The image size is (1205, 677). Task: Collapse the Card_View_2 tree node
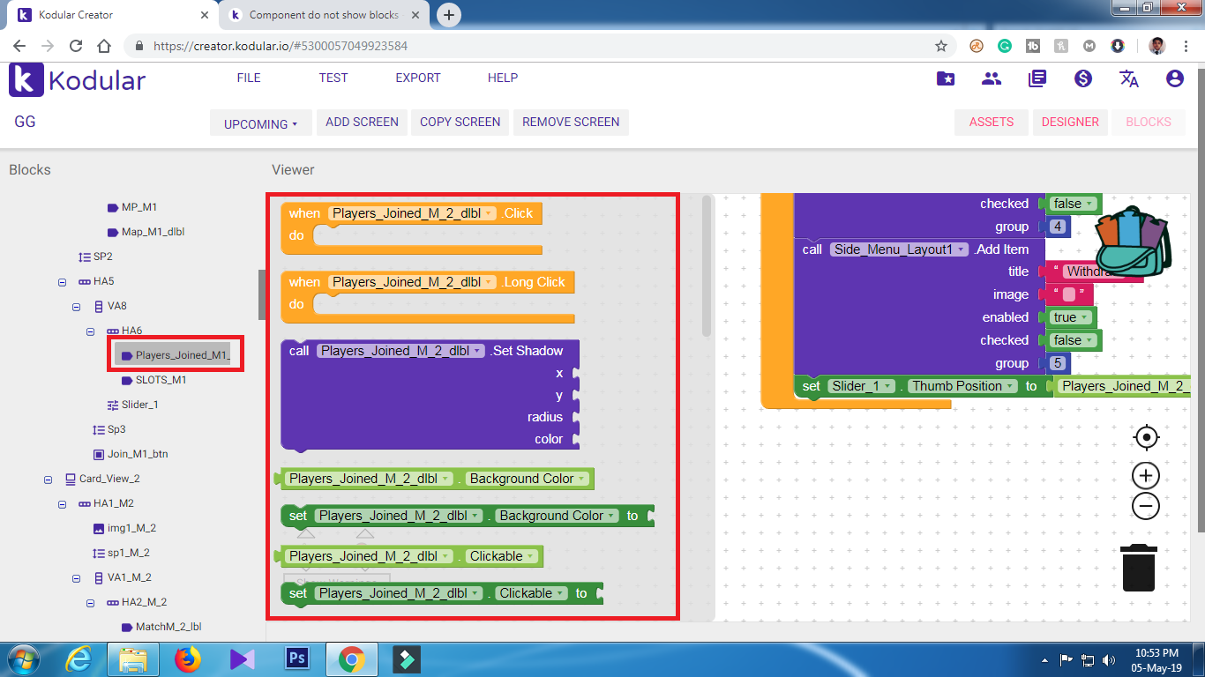[x=49, y=480]
